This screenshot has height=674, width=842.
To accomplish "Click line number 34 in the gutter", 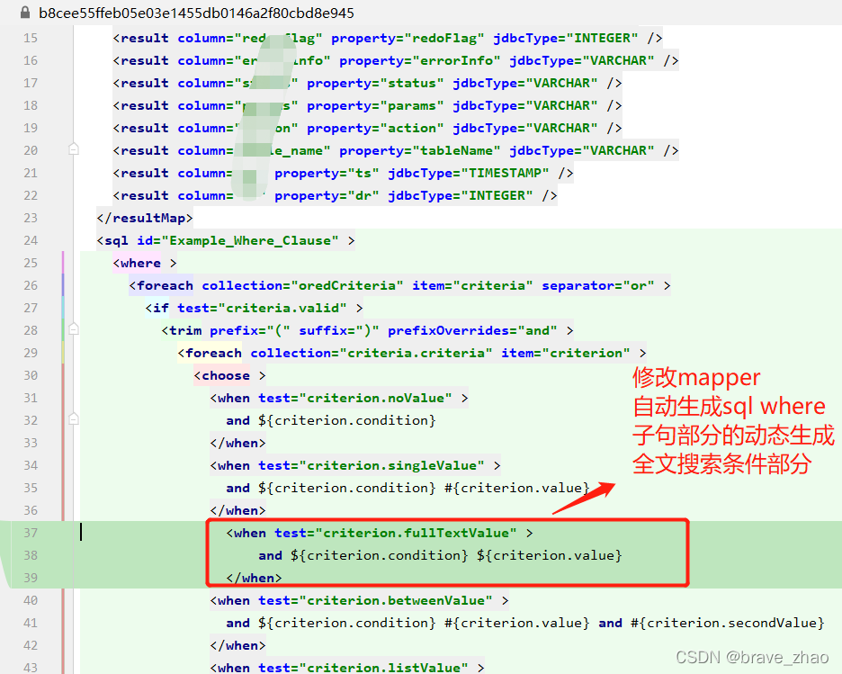I will (30, 464).
